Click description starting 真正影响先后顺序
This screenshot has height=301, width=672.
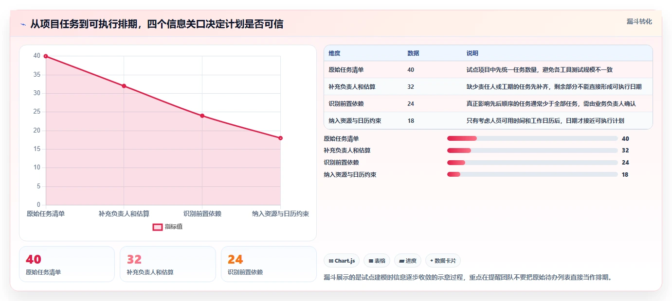[551, 104]
